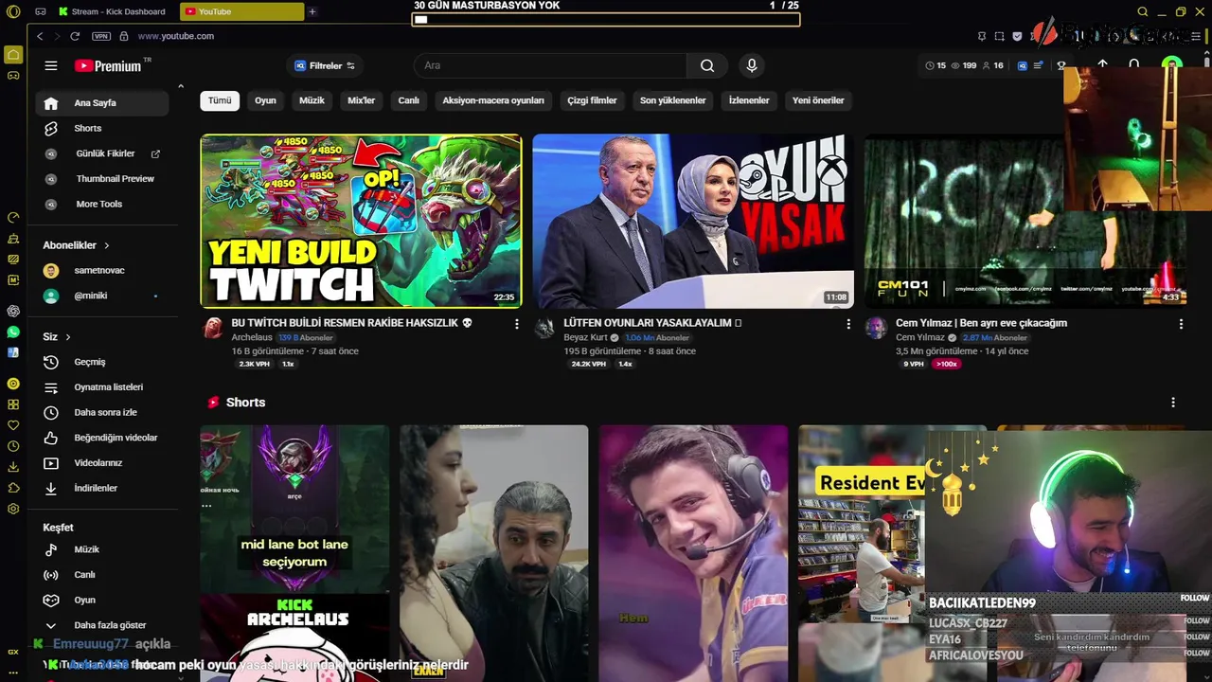
Task: Click the www.youtube.com address bar
Action: (x=176, y=36)
